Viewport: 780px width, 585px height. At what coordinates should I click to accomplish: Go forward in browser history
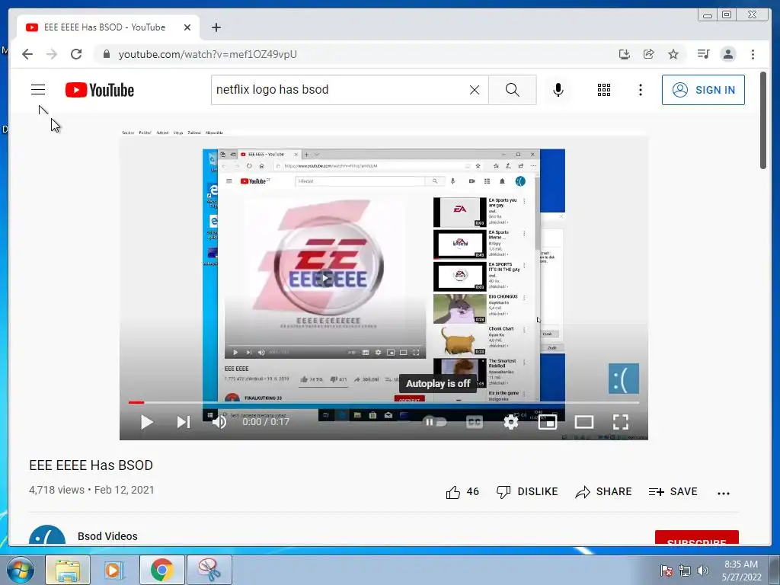[52, 54]
